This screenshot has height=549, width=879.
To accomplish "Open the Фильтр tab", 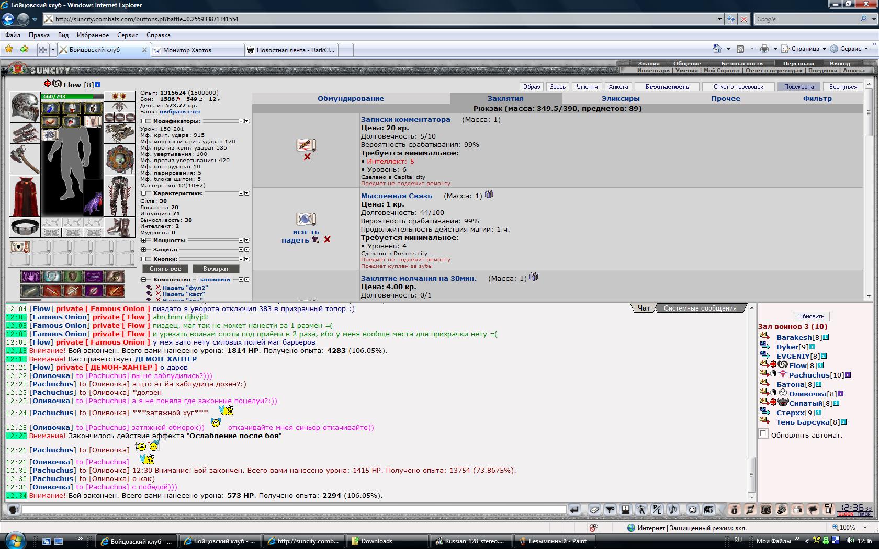I will coord(817,98).
